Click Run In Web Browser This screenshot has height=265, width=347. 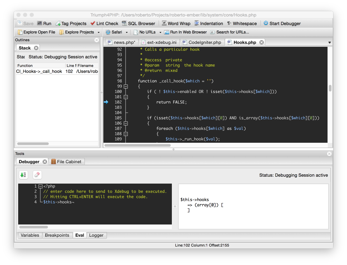(x=185, y=32)
